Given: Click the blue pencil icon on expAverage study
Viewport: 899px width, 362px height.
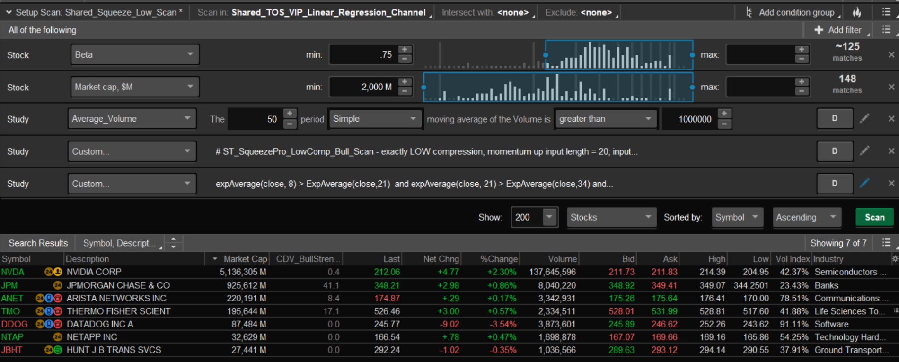Looking at the screenshot, I should click(x=864, y=183).
